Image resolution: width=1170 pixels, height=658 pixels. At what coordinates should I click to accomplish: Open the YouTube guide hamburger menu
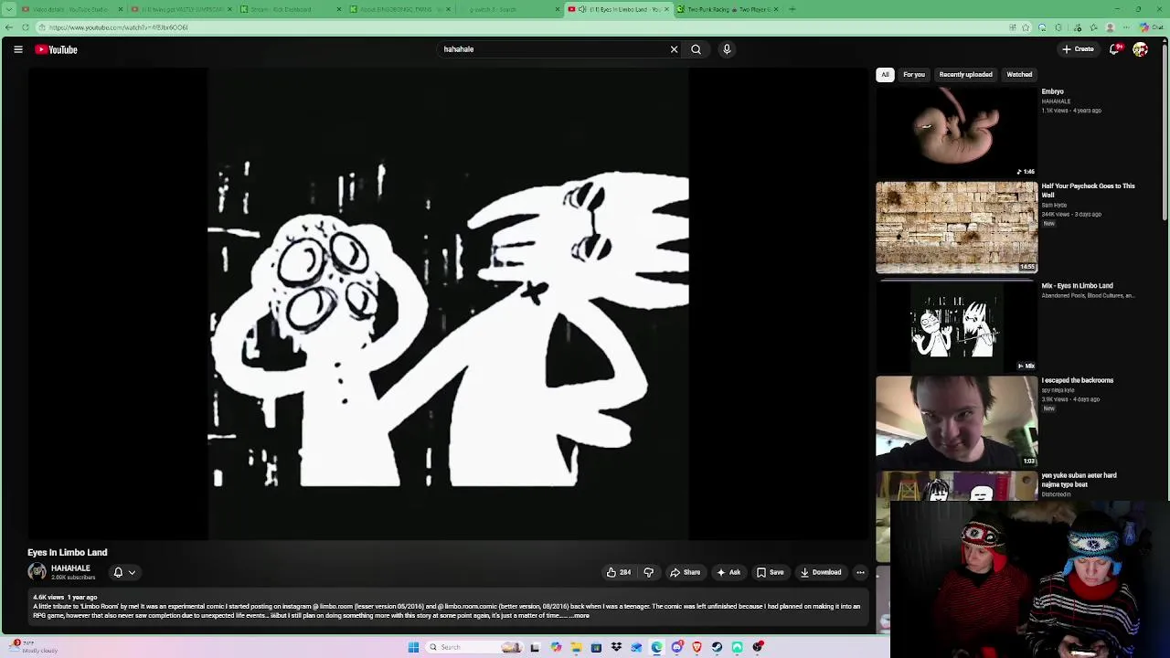(x=18, y=49)
